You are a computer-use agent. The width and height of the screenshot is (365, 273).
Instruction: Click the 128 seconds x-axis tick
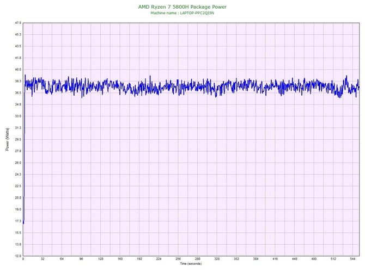[x=101, y=259]
